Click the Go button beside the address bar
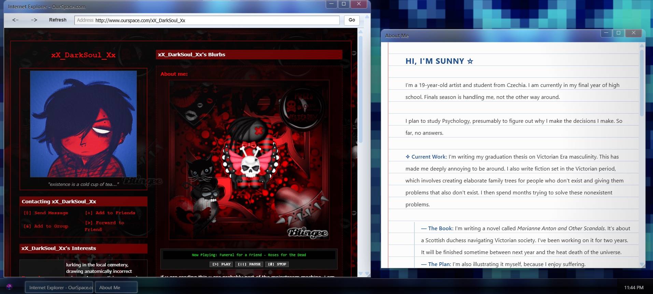 click(x=352, y=20)
